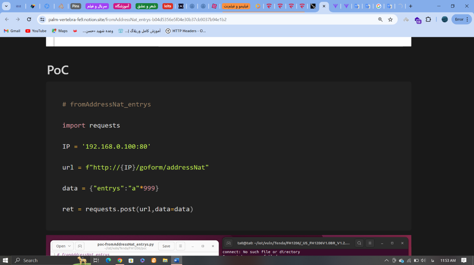Open the volume speaker control

click(423, 260)
